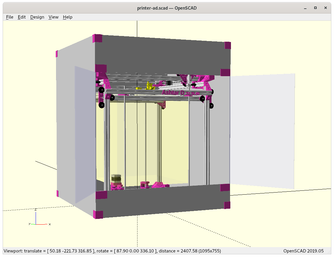Maximize the OpenSCAD window

click(315, 8)
